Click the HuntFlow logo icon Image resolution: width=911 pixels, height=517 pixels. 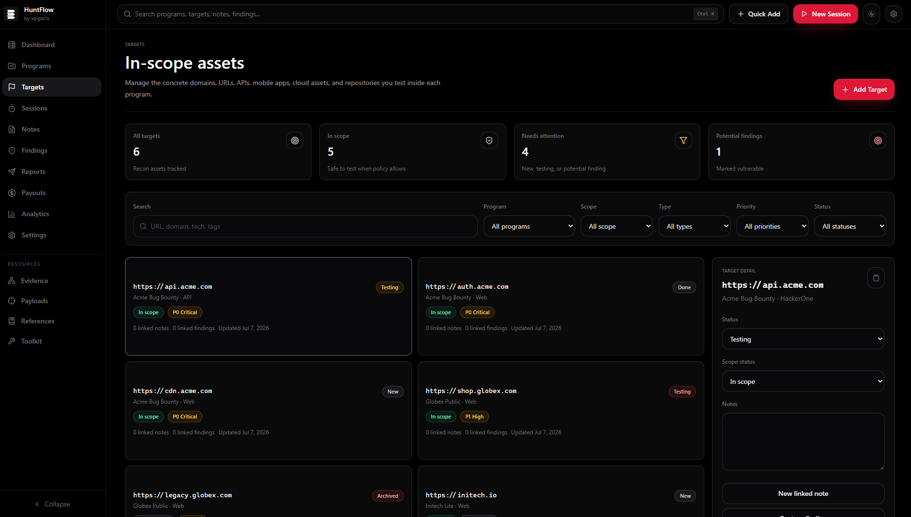point(11,14)
